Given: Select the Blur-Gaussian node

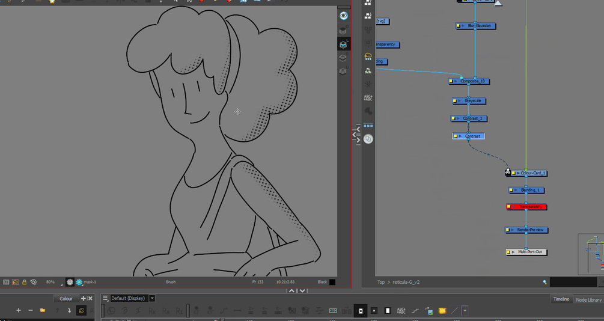Looking at the screenshot, I should (476, 26).
